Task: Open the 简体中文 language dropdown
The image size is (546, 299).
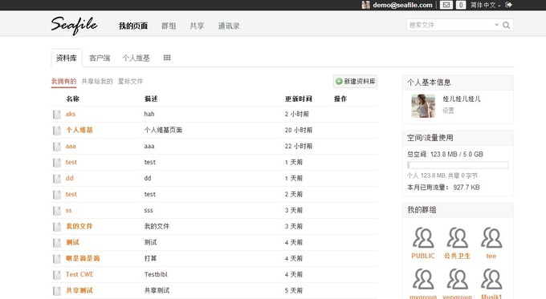Action: point(486,5)
